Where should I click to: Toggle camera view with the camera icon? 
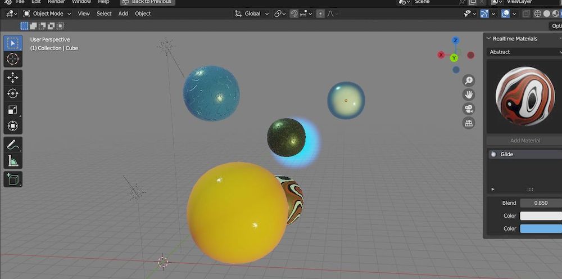coord(468,109)
